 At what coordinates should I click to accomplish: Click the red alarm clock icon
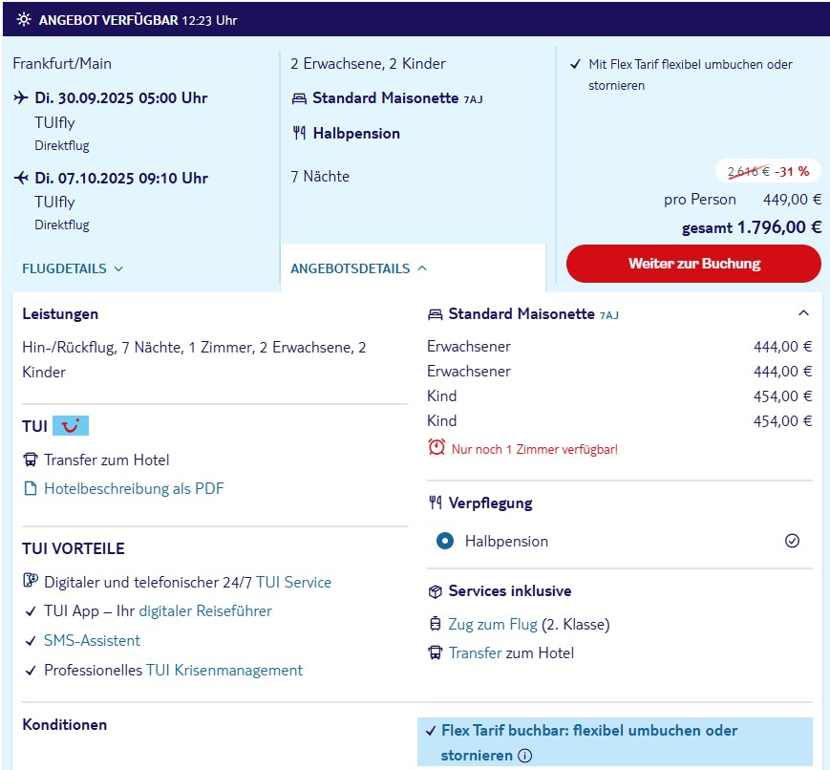pyautogui.click(x=436, y=447)
